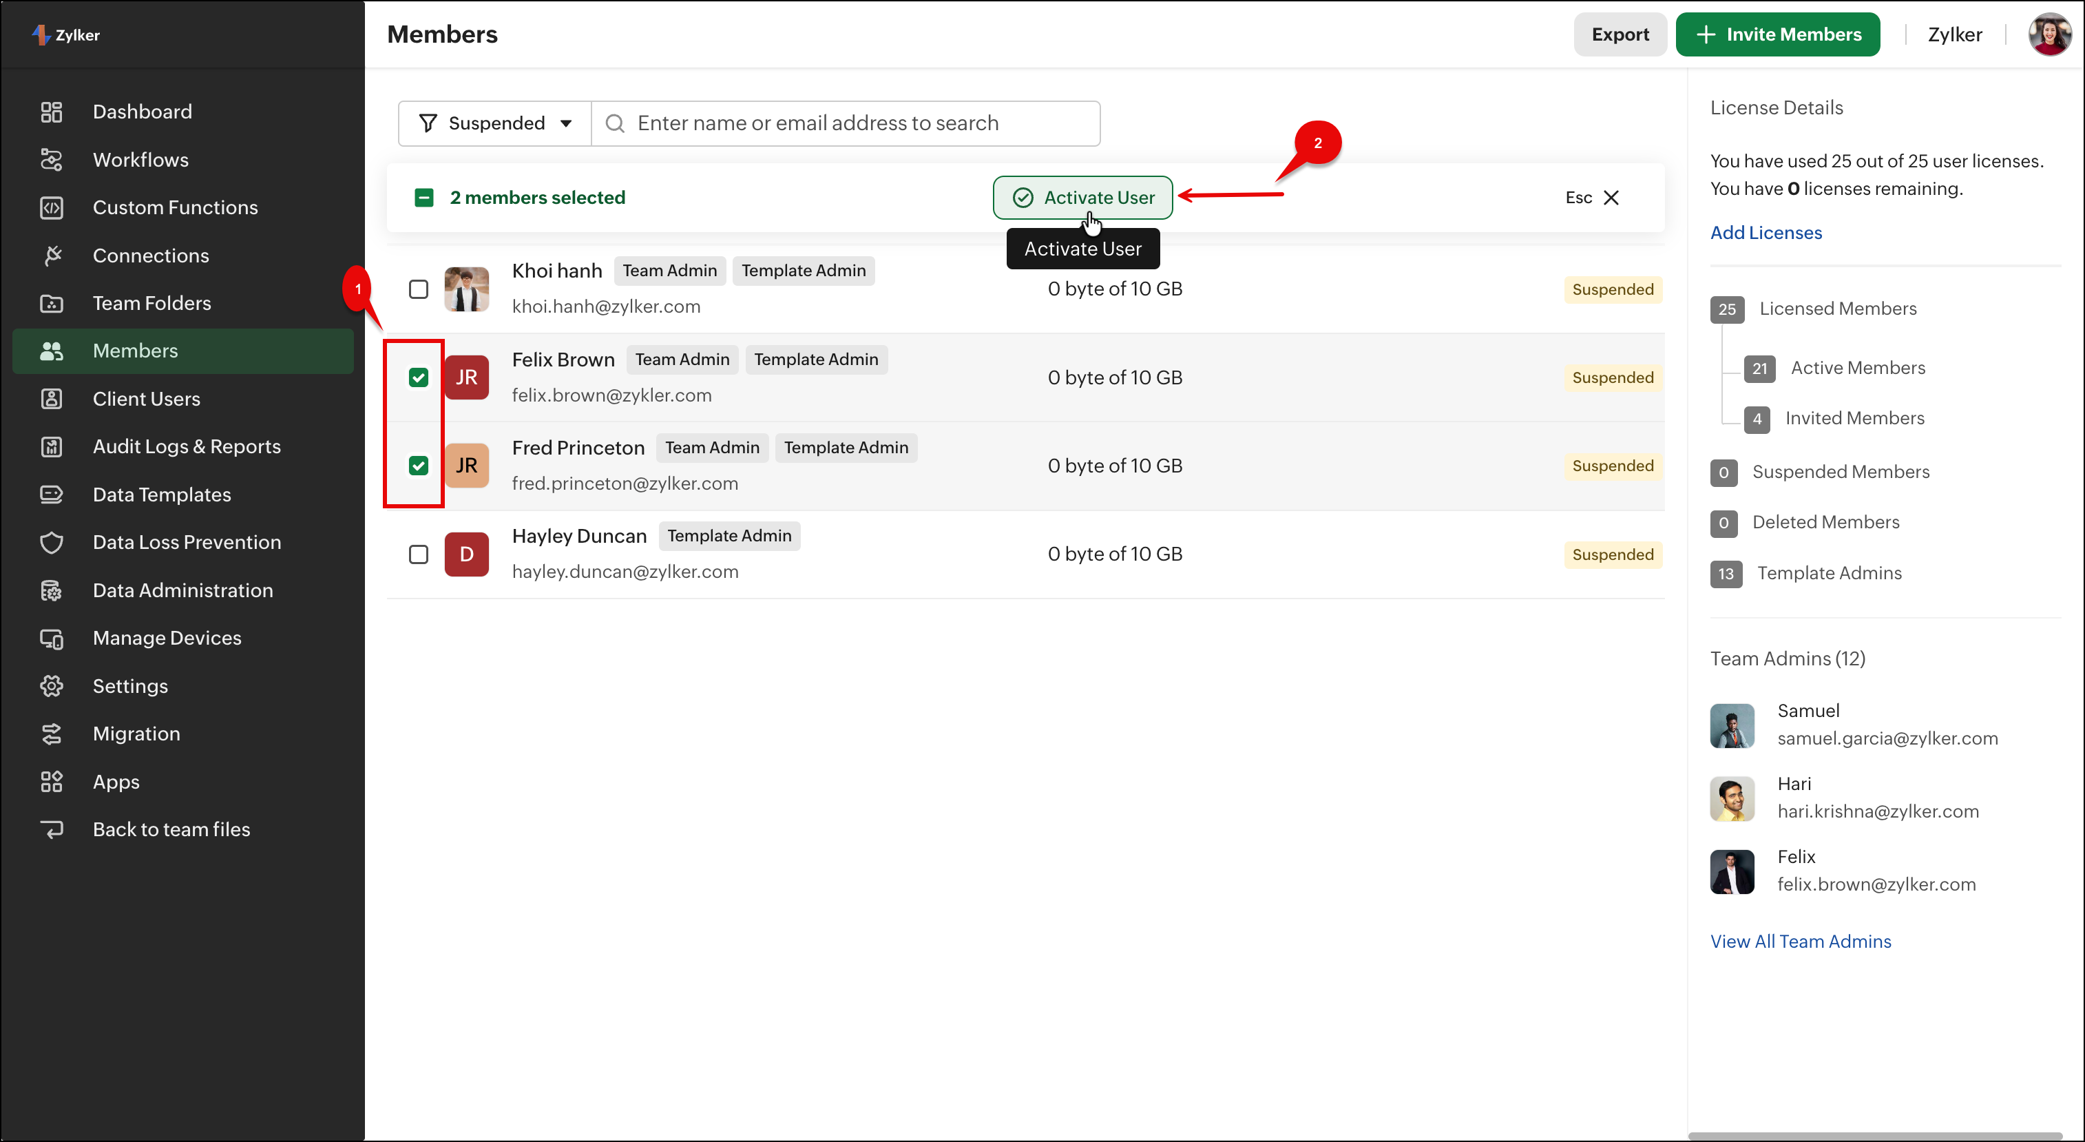The image size is (2085, 1142).
Task: Open the profile avatar in top right
Action: pos(2049,34)
